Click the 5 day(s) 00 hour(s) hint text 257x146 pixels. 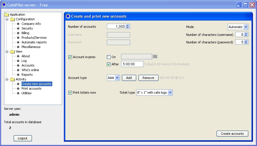pyautogui.click(x=167, y=64)
